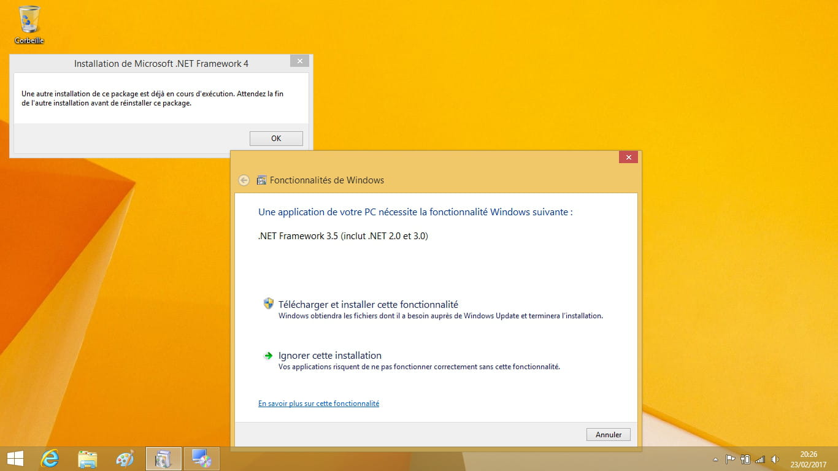The image size is (838, 471).
Task: Open Paint from the taskbar
Action: [125, 459]
